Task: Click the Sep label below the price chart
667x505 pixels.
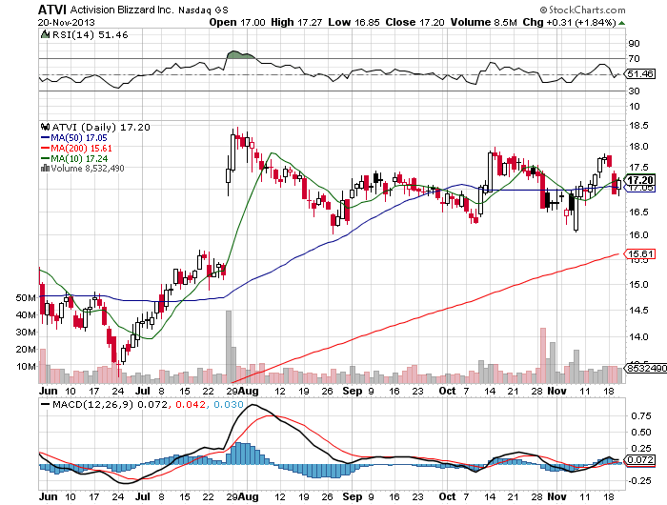Action: point(353,391)
